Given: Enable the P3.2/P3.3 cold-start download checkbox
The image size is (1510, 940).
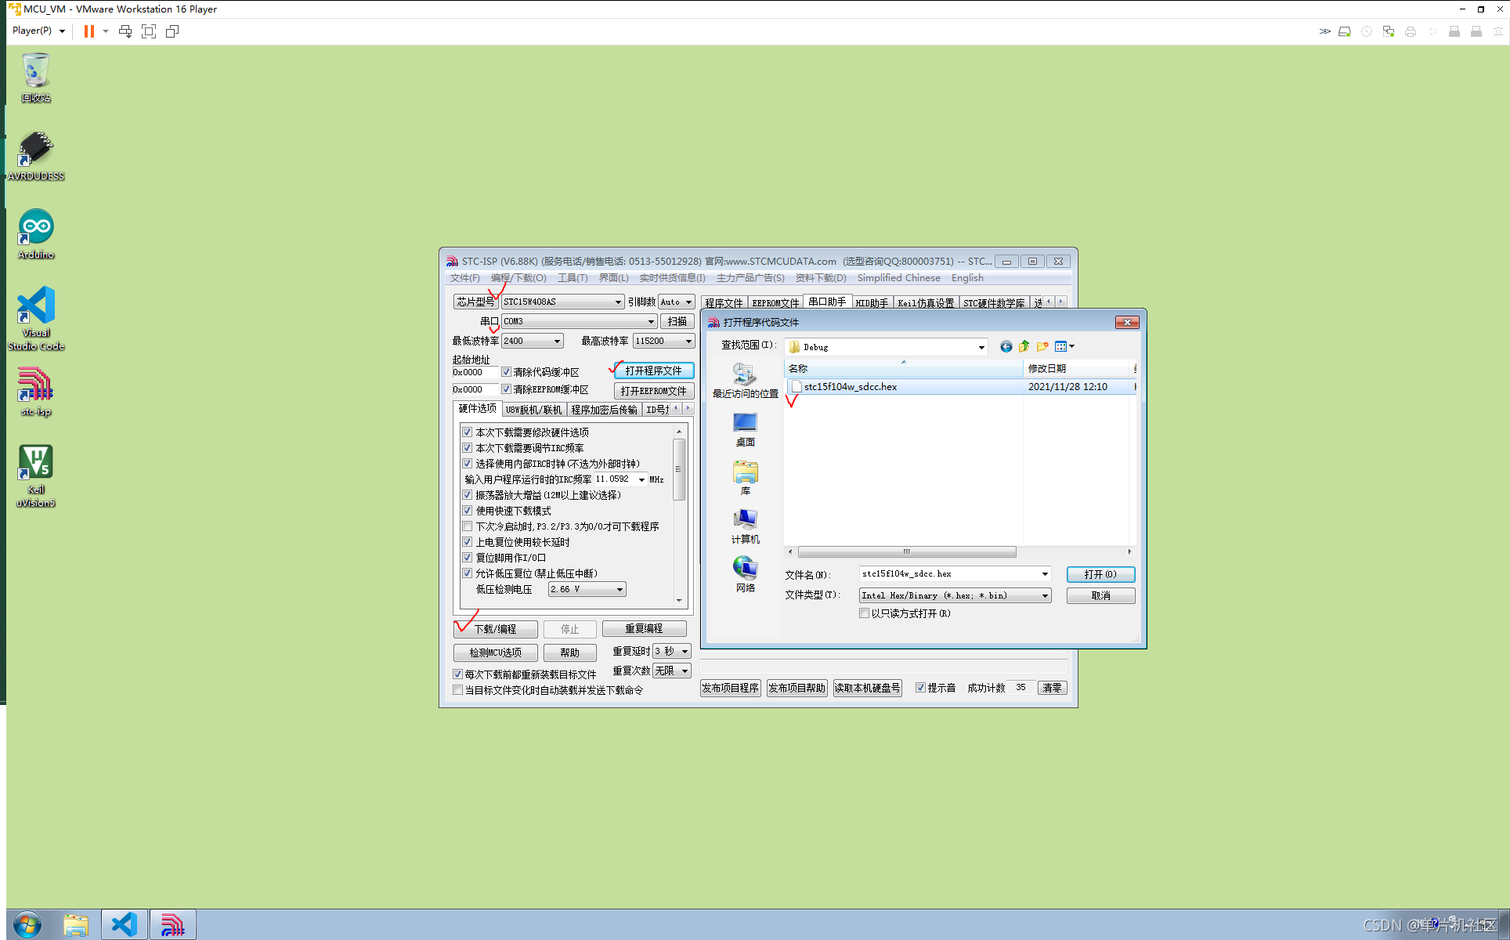Looking at the screenshot, I should coord(468,526).
